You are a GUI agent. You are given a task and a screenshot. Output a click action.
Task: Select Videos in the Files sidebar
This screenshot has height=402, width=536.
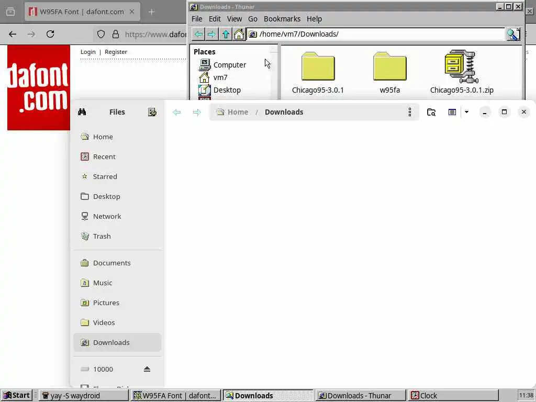[117, 322]
